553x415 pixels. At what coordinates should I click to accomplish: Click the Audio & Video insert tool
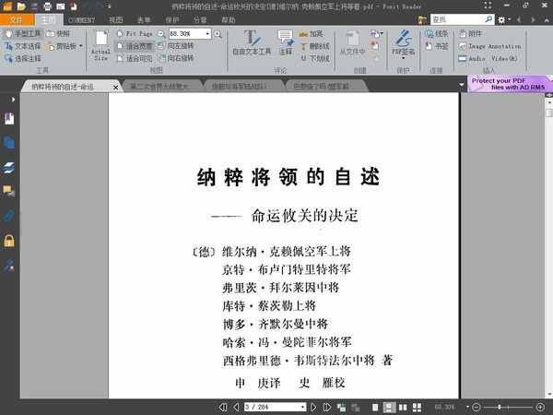(488, 59)
